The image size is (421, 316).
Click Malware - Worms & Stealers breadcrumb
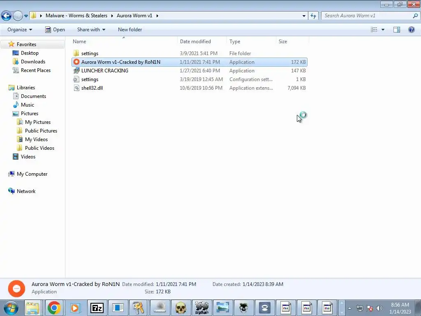tap(76, 16)
